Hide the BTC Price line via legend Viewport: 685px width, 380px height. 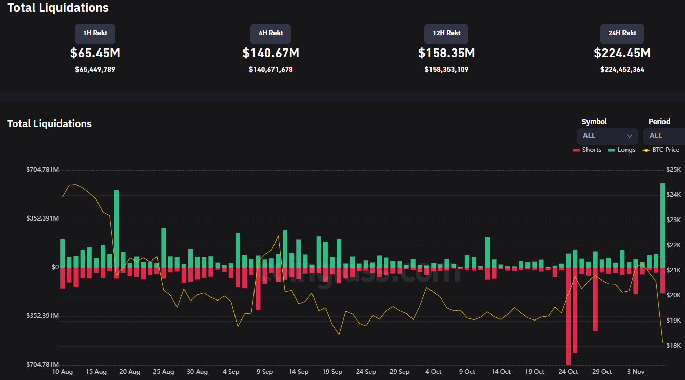pyautogui.click(x=666, y=150)
